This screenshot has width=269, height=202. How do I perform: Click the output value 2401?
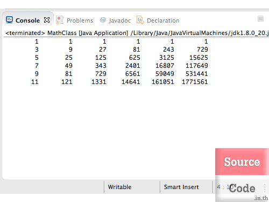(x=133, y=66)
